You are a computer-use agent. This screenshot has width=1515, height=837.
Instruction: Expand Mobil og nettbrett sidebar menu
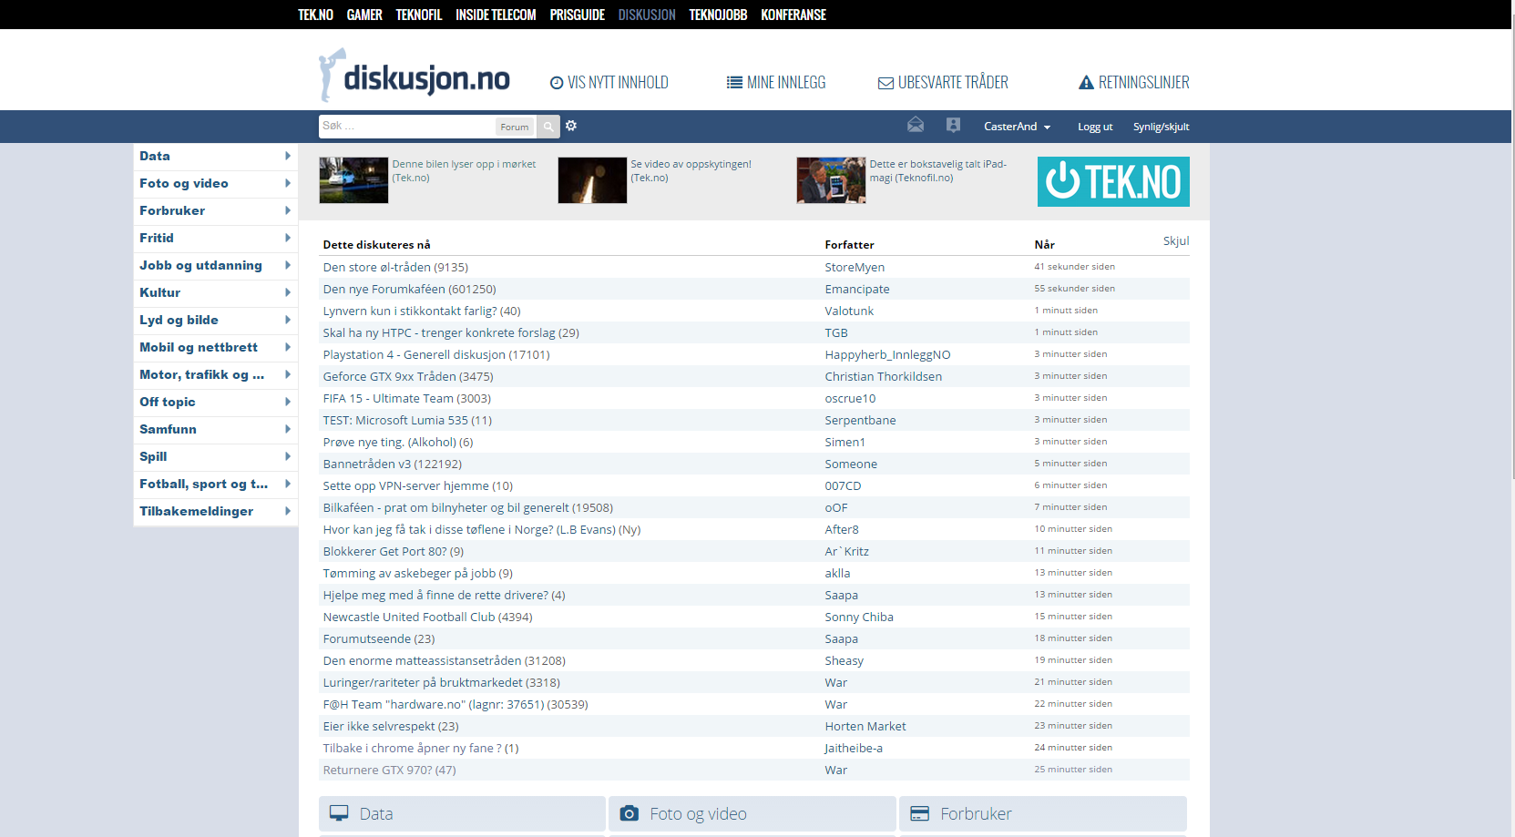coord(287,347)
